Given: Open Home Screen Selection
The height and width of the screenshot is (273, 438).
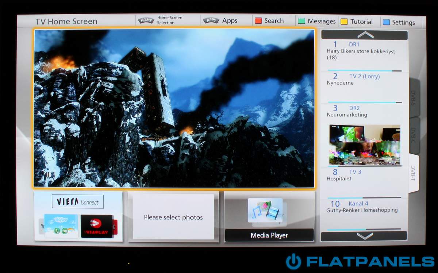Looking at the screenshot, I should (x=167, y=20).
